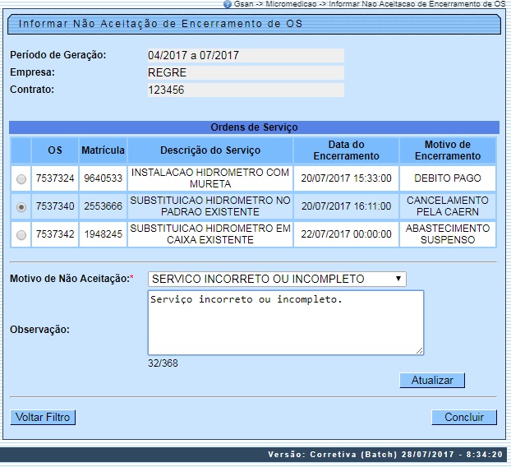Click the Matrícula column header
Image resolution: width=511 pixels, height=467 pixels.
click(x=103, y=150)
